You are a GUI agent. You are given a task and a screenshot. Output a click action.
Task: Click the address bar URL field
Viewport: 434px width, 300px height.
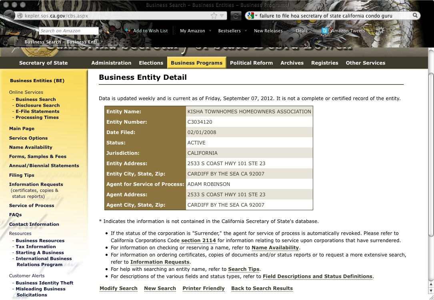point(116,16)
